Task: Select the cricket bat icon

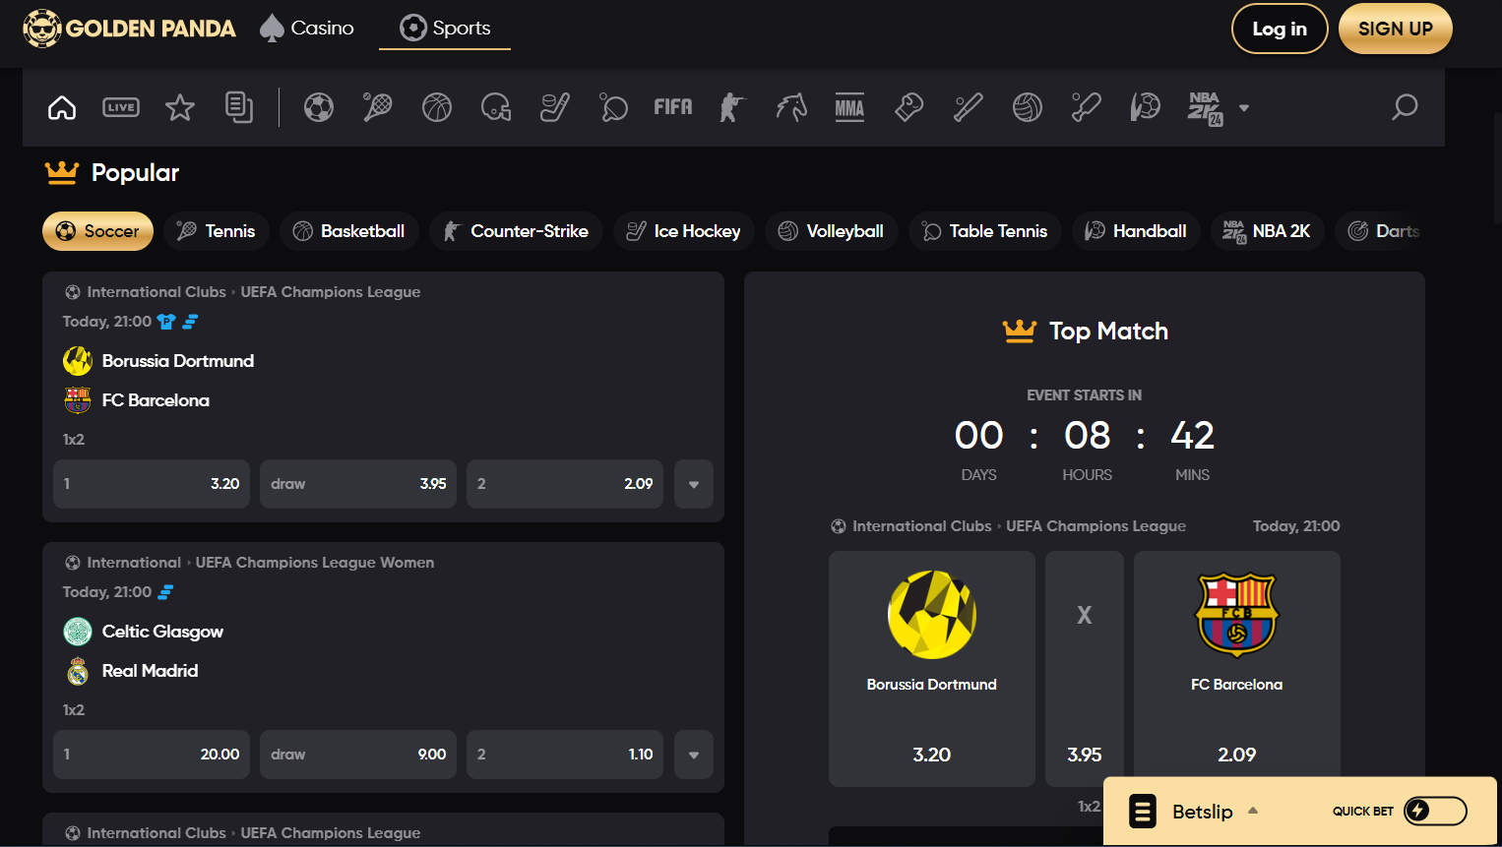Action: [1087, 107]
